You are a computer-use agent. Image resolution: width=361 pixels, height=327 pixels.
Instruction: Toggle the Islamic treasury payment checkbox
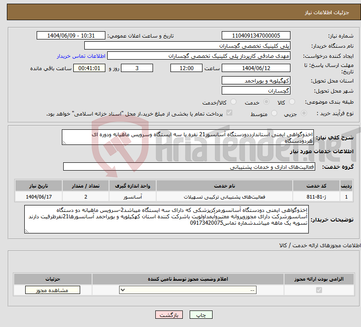[x=230, y=113]
